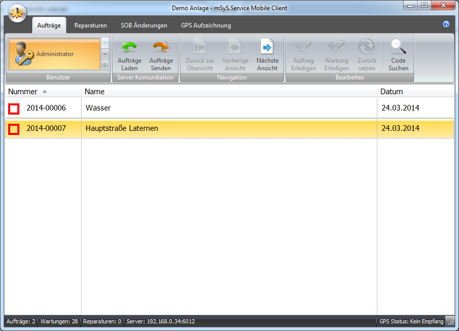This screenshot has width=459, height=331.
Task: Click the Zurück setzen icon
Action: 367,47
